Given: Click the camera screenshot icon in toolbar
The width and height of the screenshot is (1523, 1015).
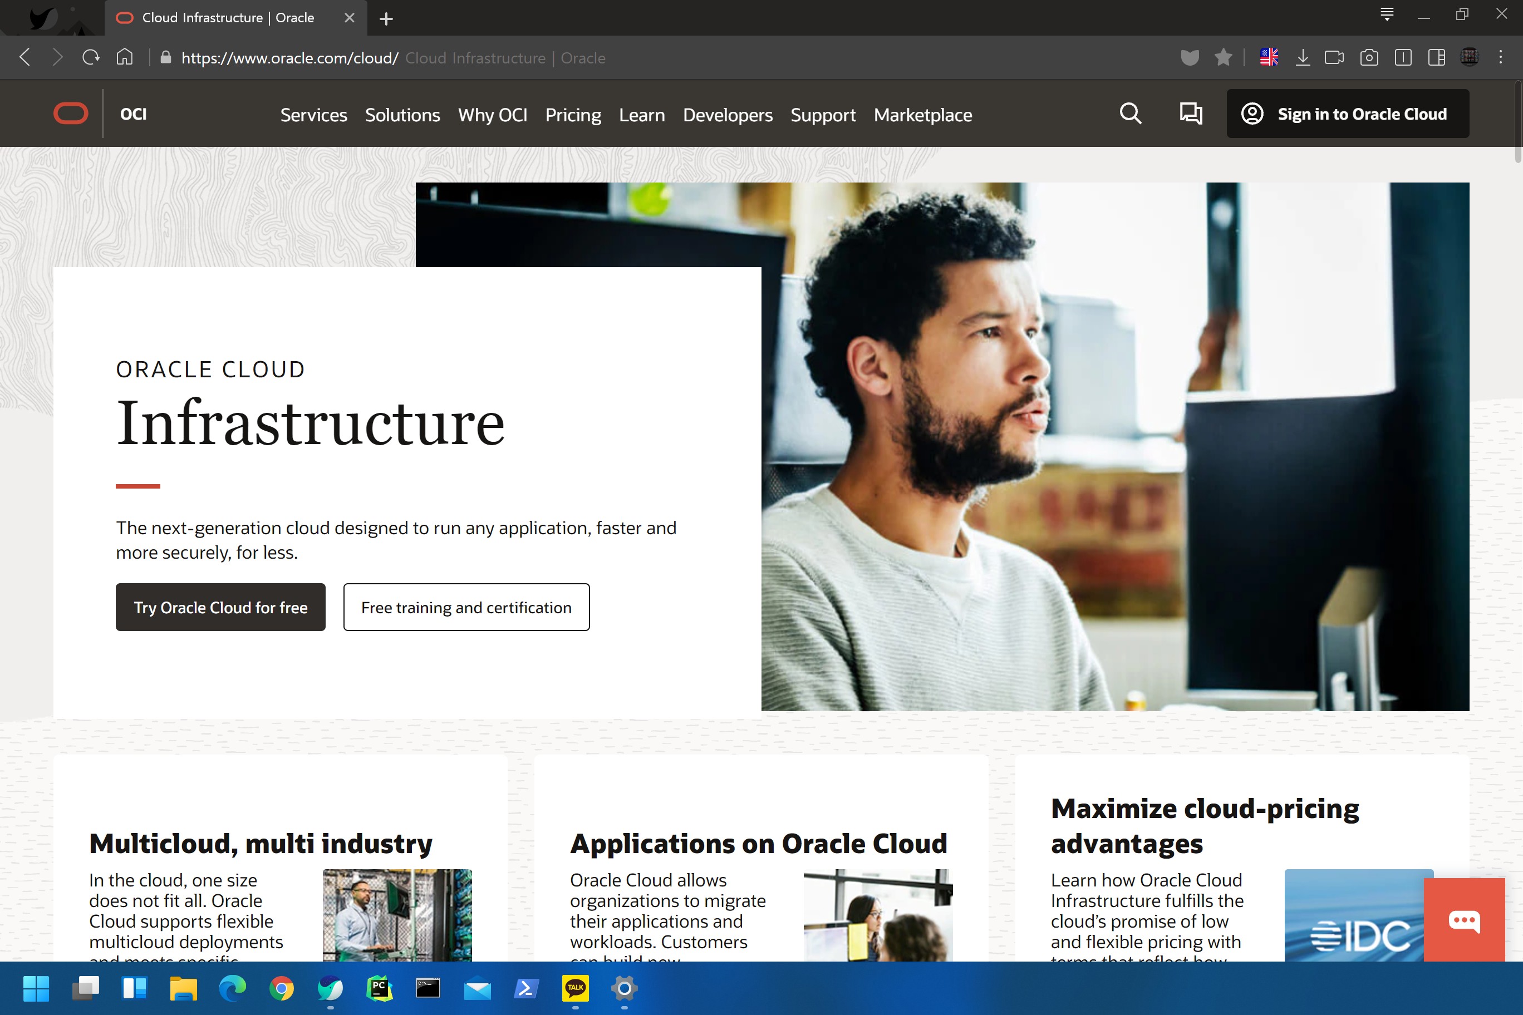Looking at the screenshot, I should [x=1369, y=58].
